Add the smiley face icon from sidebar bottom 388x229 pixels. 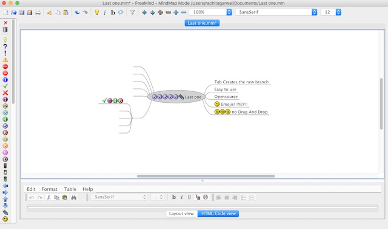pyautogui.click(x=5, y=219)
